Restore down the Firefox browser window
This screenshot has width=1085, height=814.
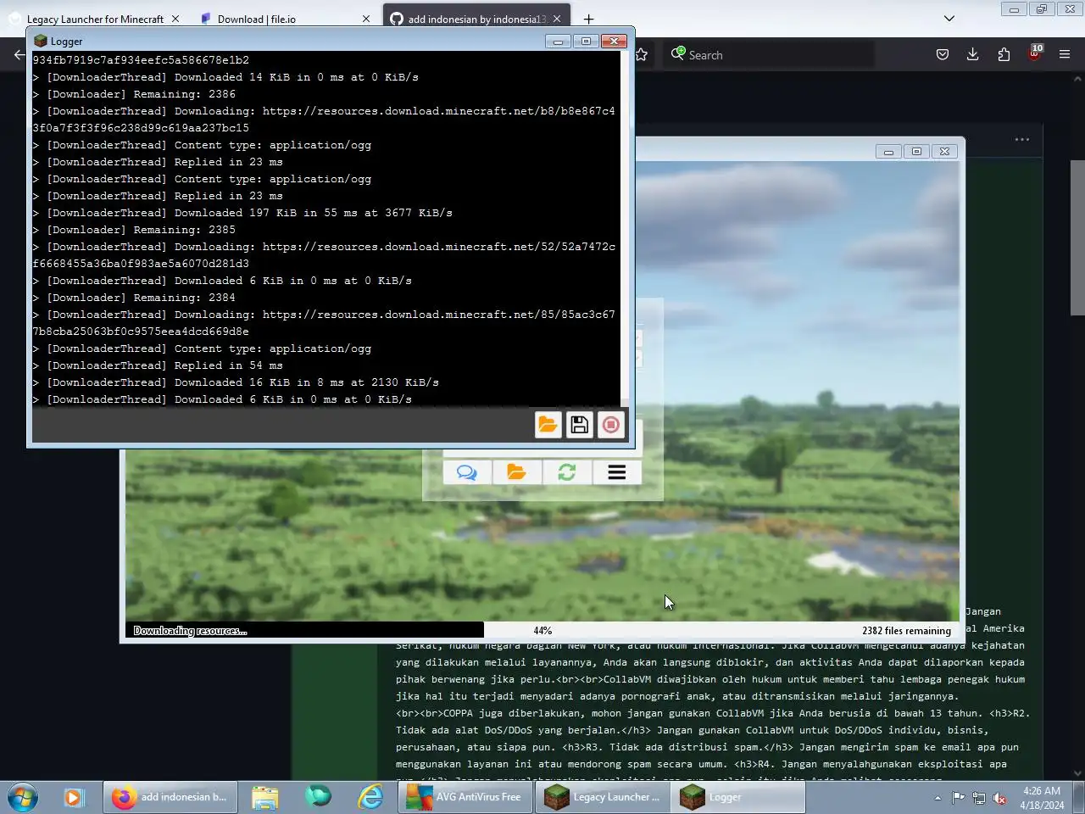1041,9
